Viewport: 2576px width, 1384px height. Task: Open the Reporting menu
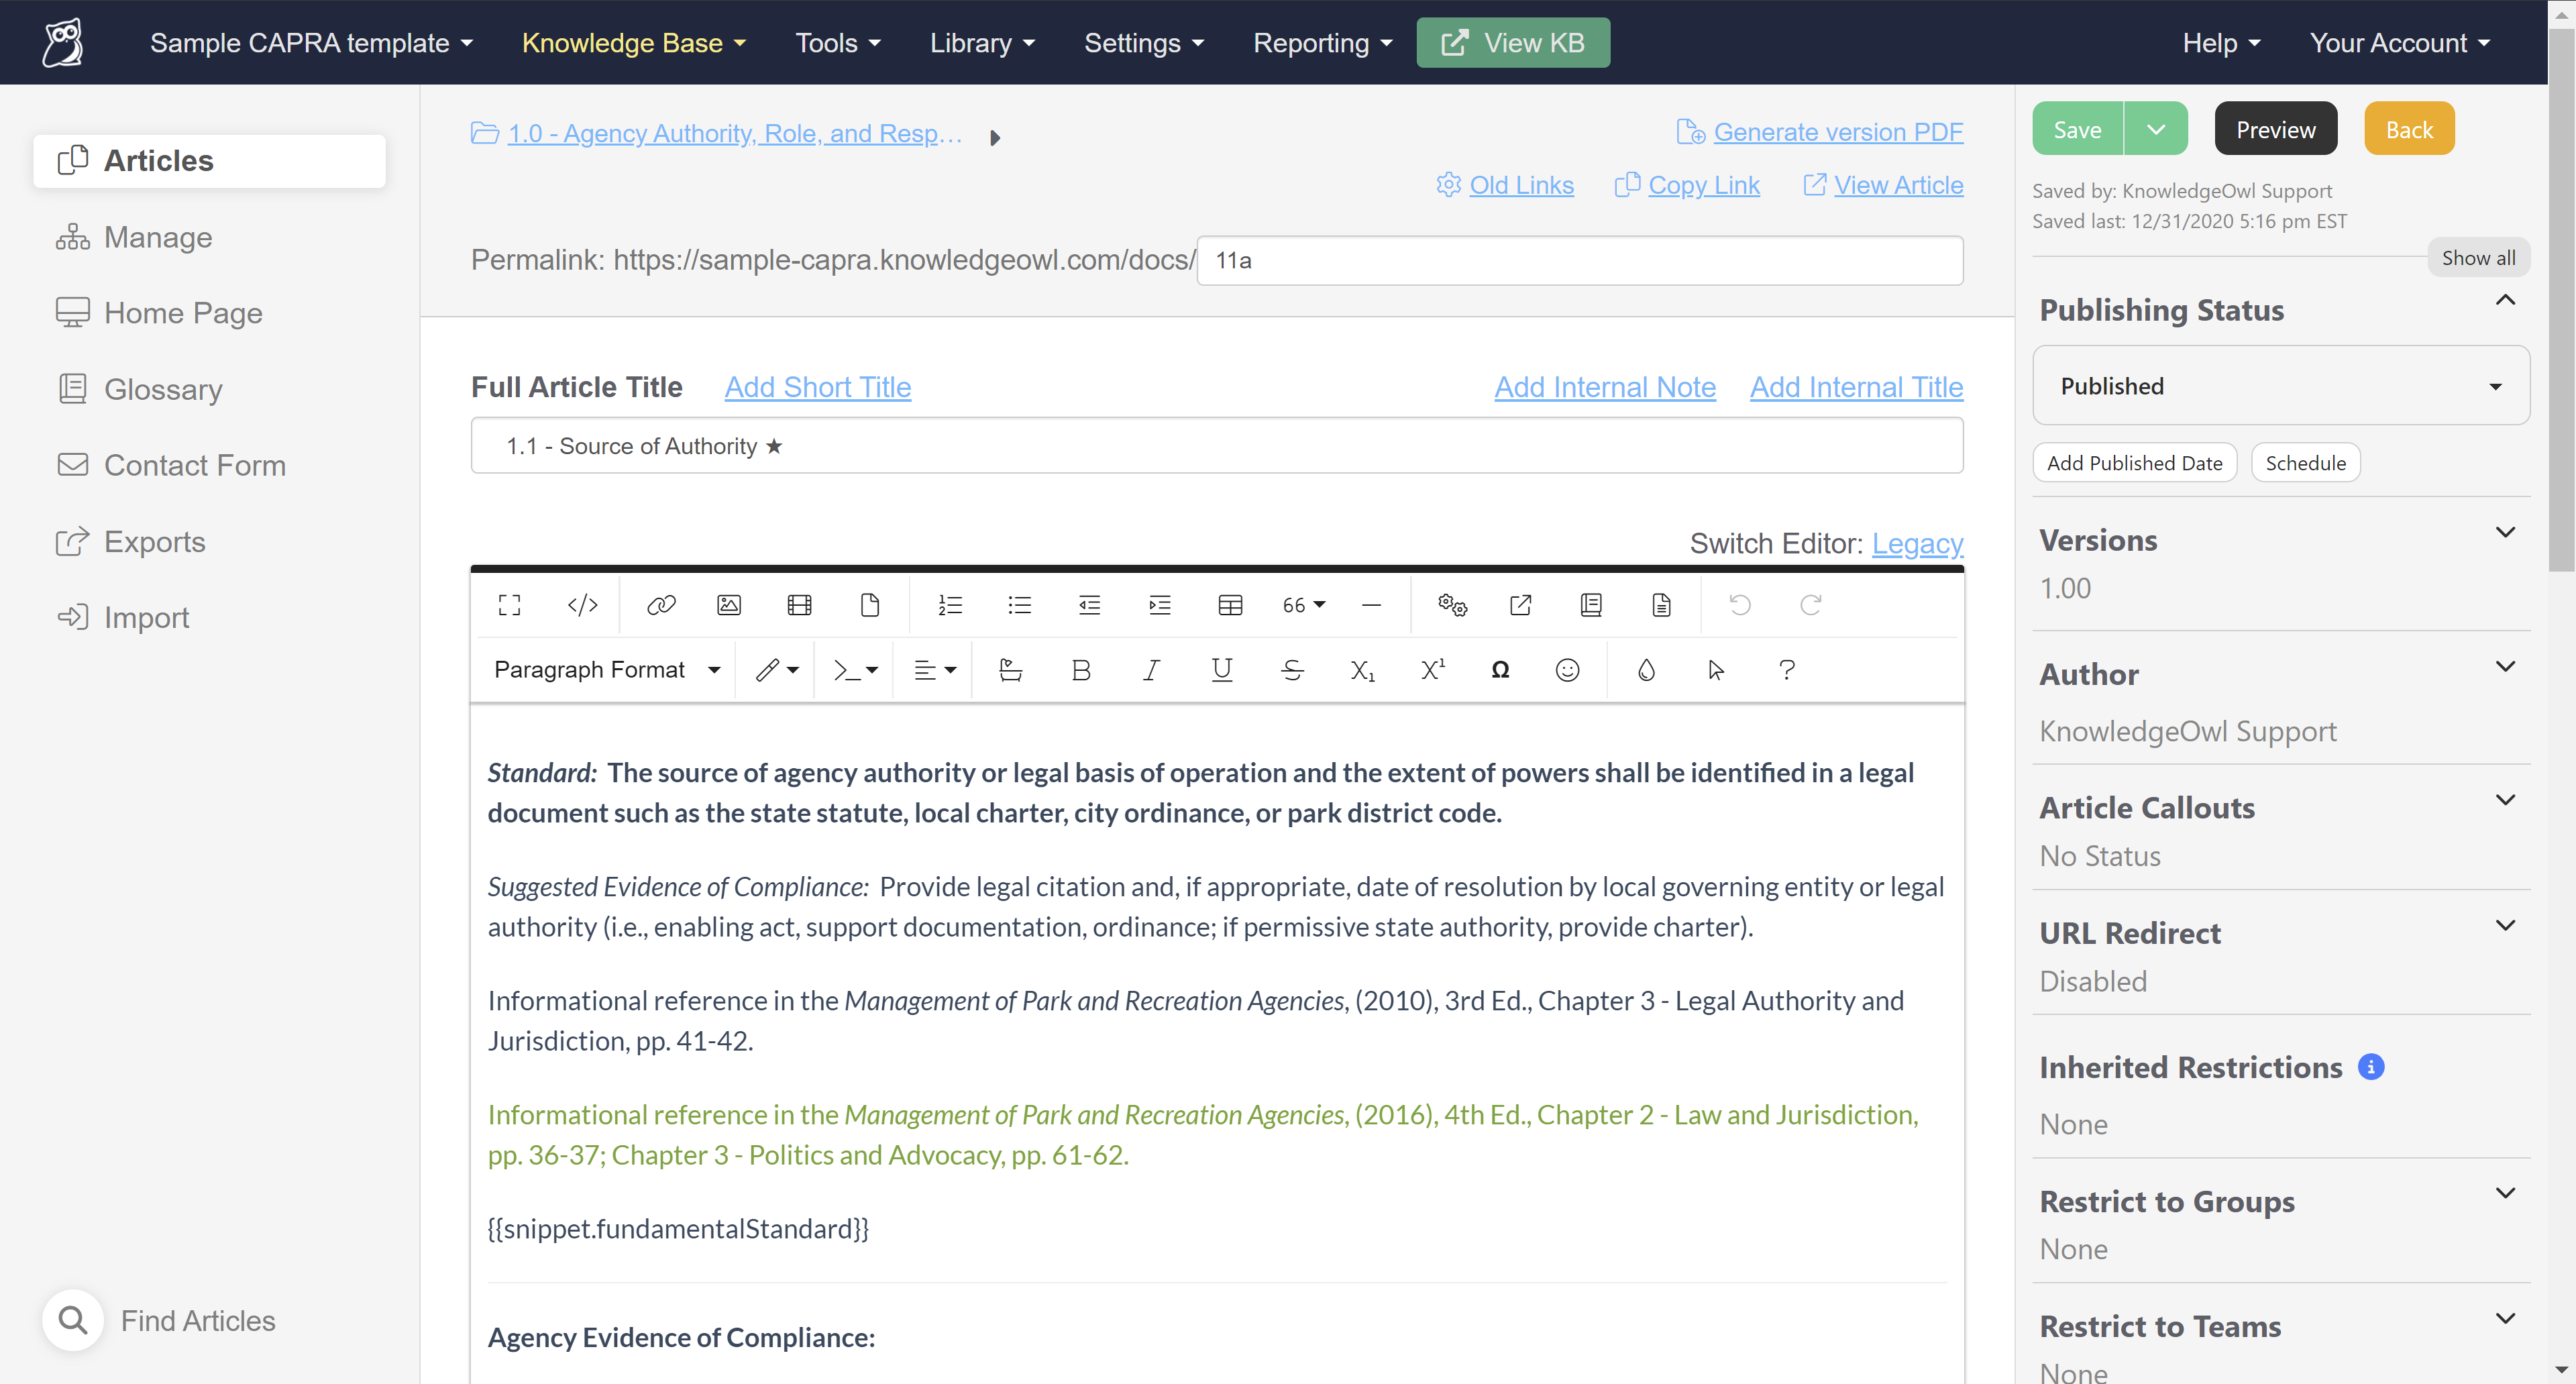1322,43
